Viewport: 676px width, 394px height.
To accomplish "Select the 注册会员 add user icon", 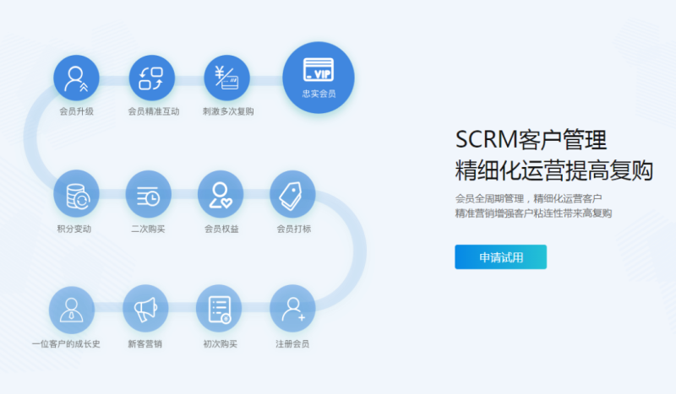I will point(292,309).
